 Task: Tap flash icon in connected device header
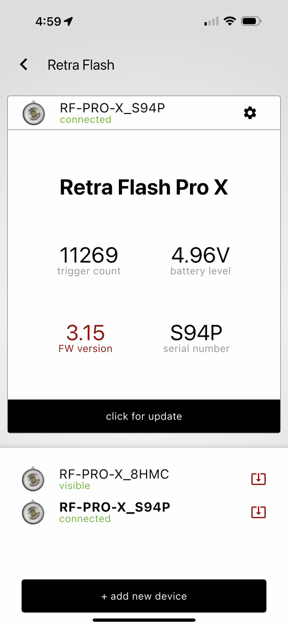pyautogui.click(x=34, y=113)
